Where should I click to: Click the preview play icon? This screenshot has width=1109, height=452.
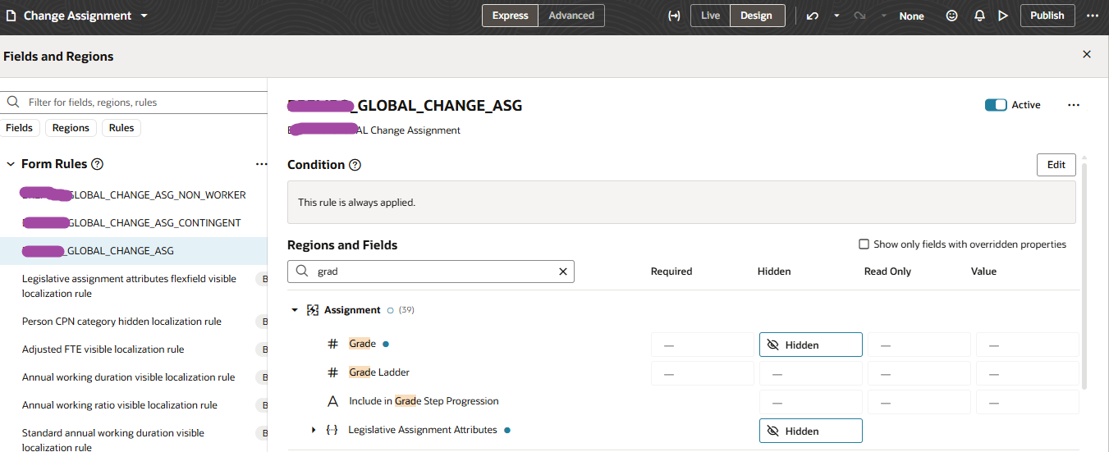click(x=1003, y=16)
